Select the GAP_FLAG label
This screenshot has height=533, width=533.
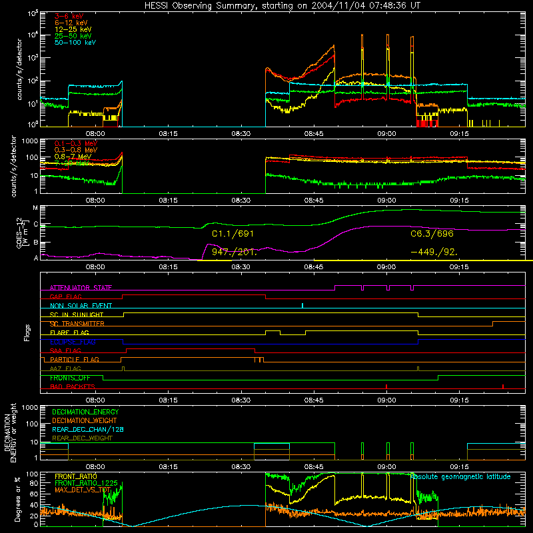pos(65,296)
